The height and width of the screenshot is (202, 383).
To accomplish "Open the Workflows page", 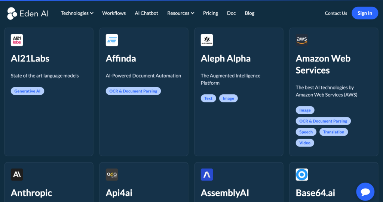I will (114, 13).
